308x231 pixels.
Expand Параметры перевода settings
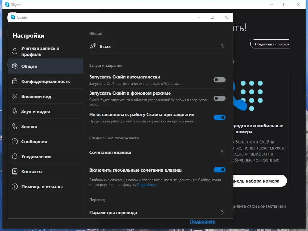tap(223, 212)
